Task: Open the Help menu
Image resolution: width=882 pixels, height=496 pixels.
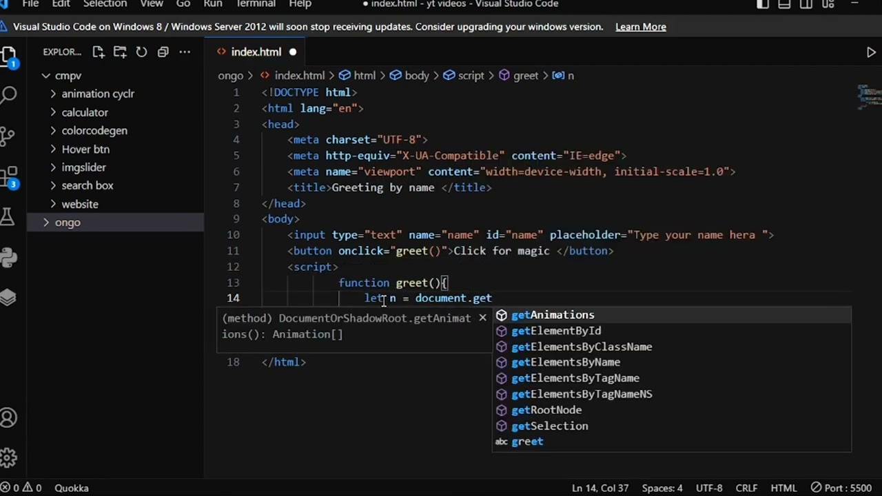Action: (x=300, y=4)
